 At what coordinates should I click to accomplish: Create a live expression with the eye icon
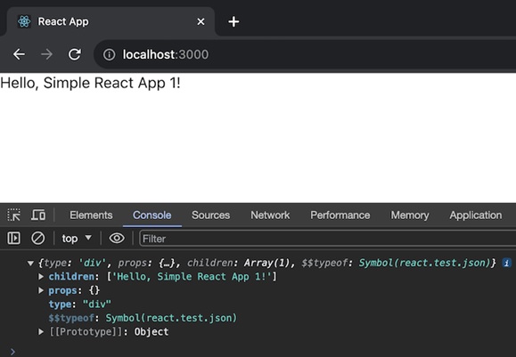click(117, 238)
